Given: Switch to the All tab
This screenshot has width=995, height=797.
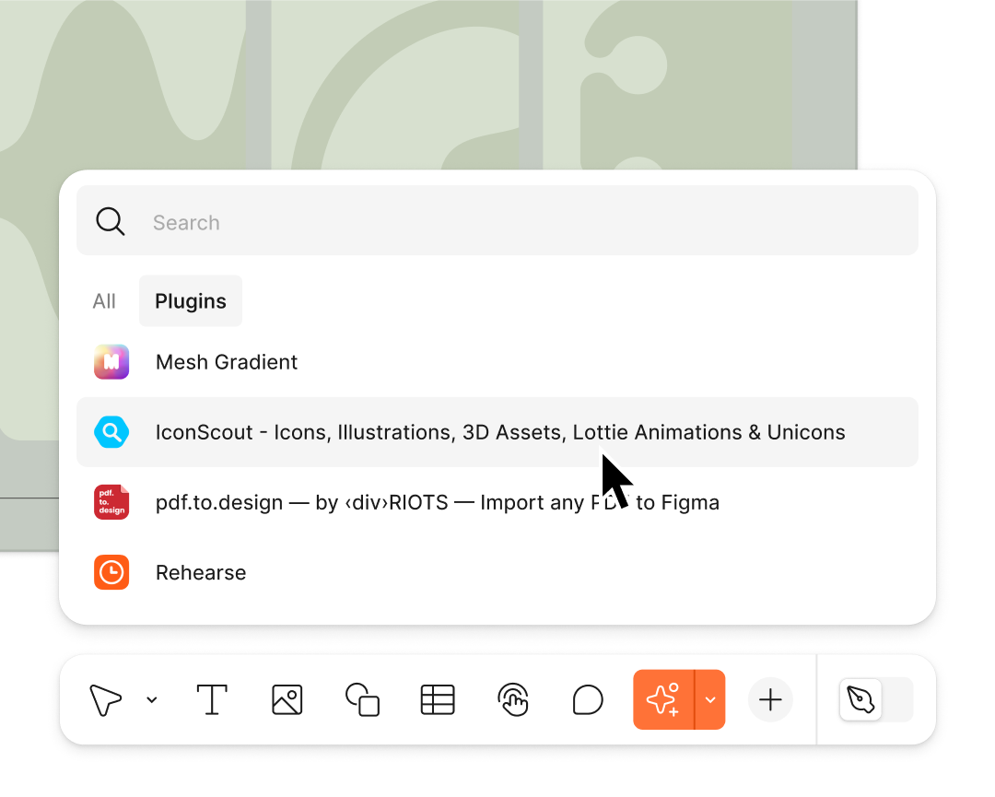Looking at the screenshot, I should [x=104, y=300].
